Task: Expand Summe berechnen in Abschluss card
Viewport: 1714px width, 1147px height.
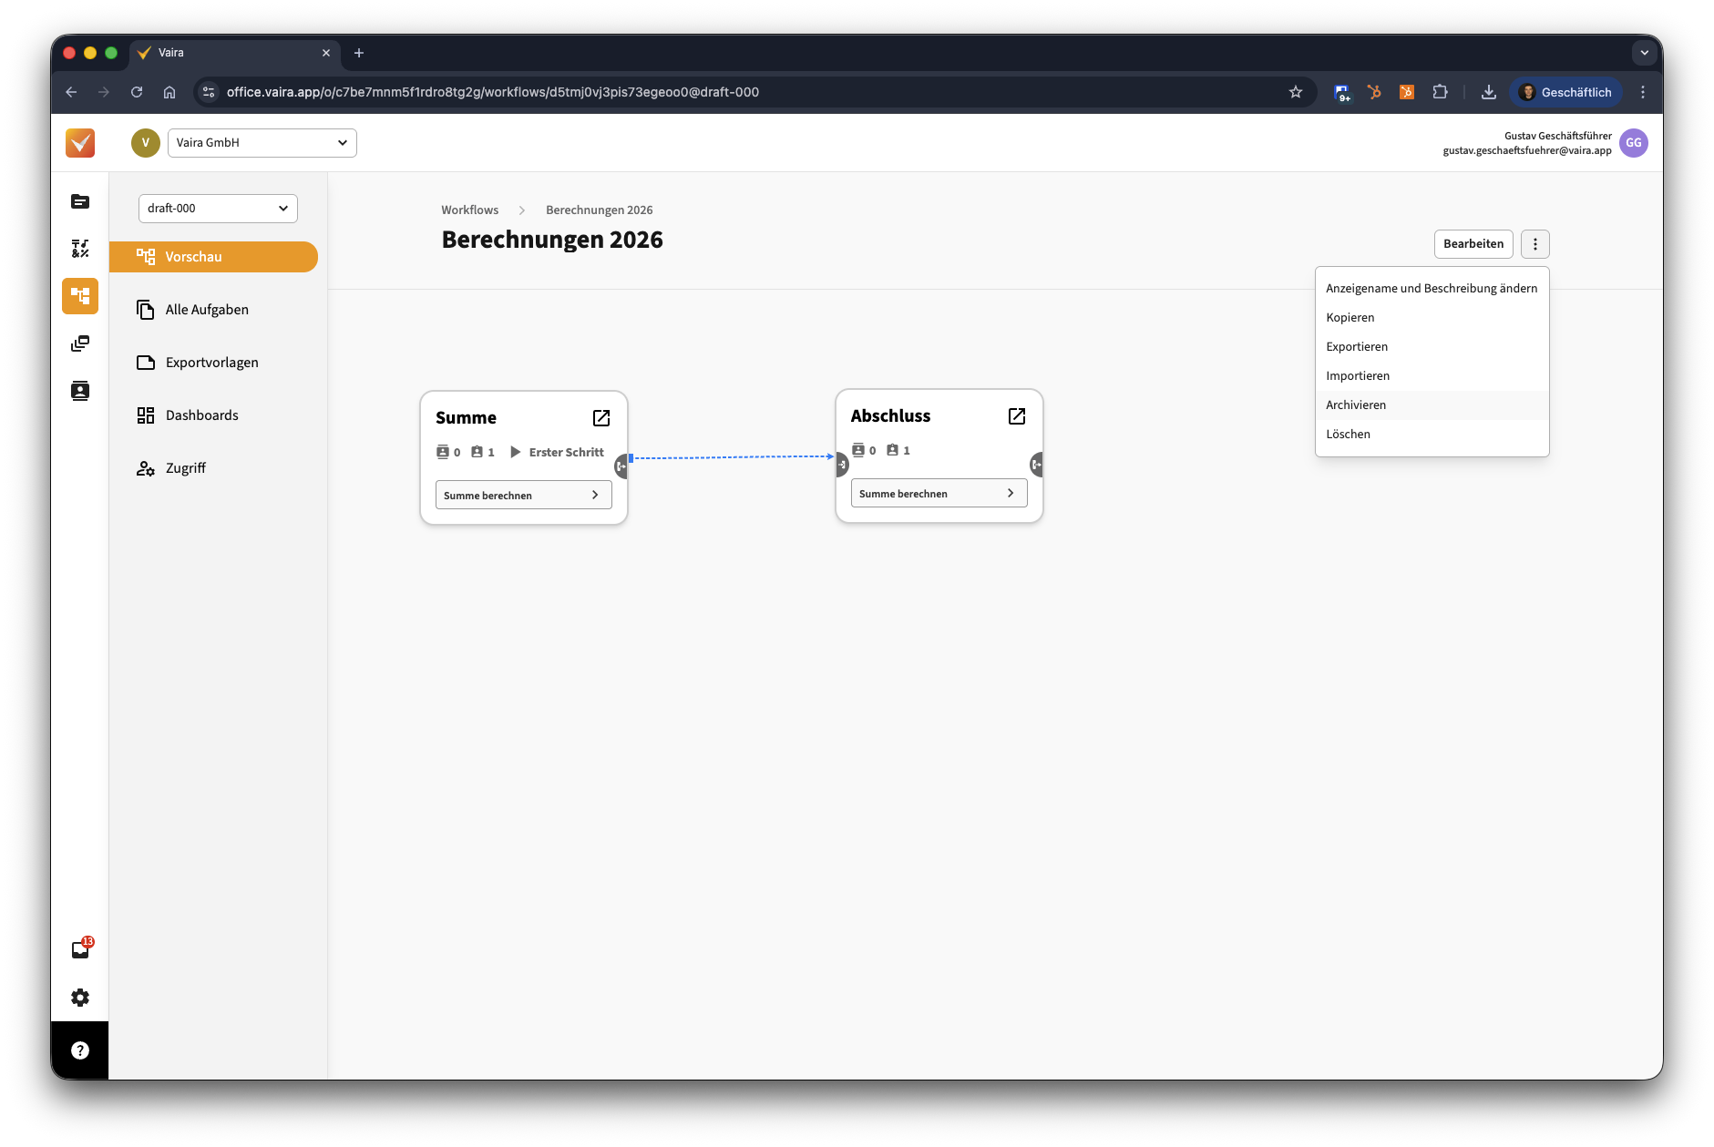Action: (x=939, y=494)
